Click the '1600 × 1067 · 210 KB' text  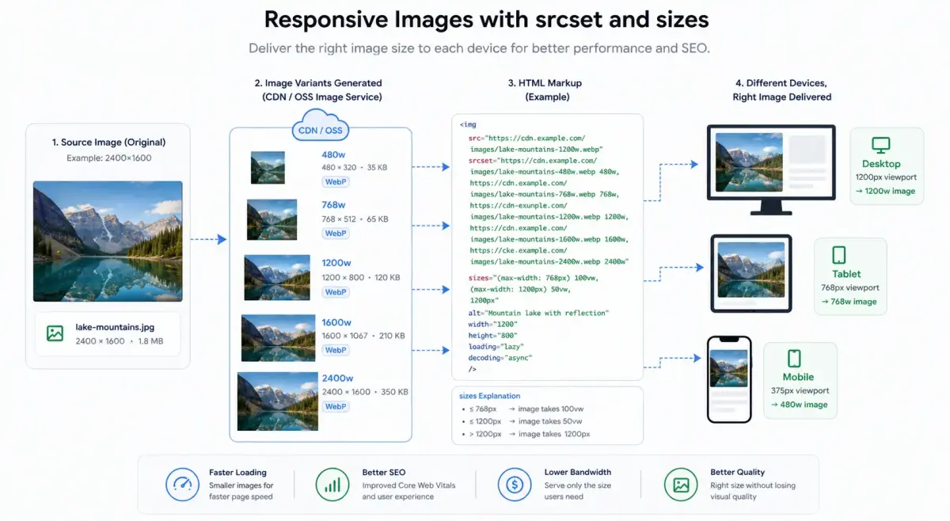click(363, 336)
